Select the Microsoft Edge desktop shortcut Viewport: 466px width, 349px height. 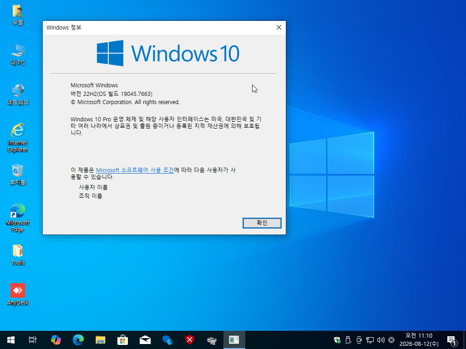coord(18,218)
